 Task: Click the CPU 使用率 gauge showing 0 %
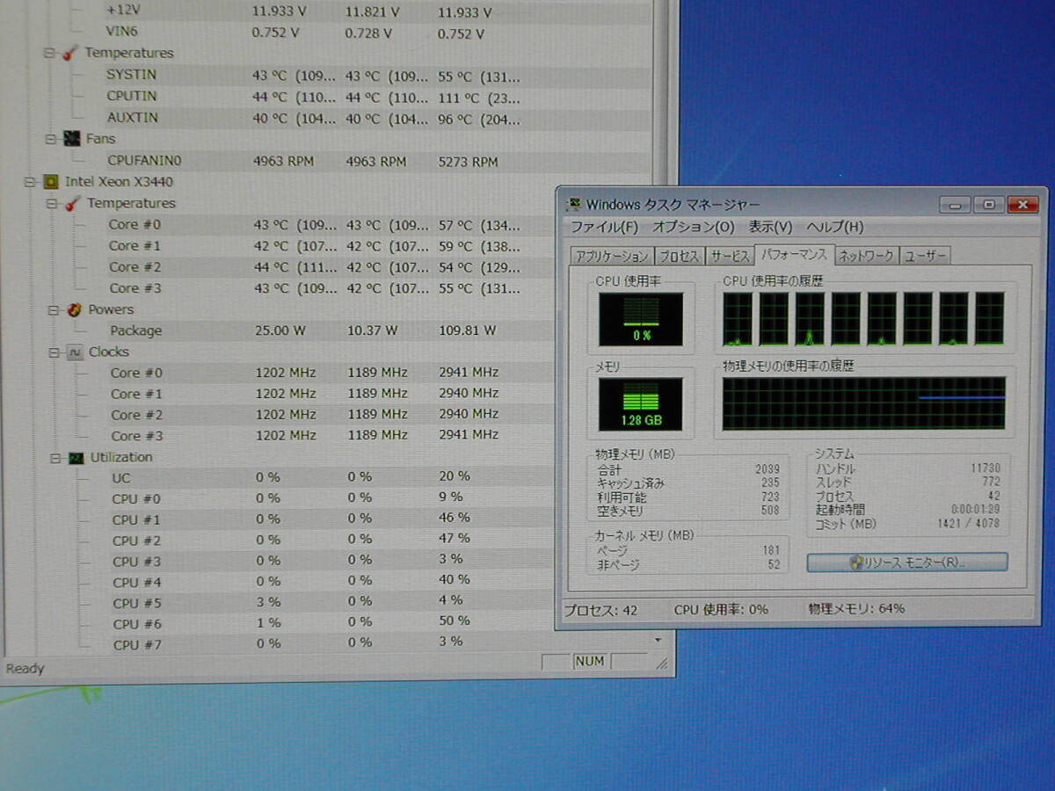(x=641, y=319)
